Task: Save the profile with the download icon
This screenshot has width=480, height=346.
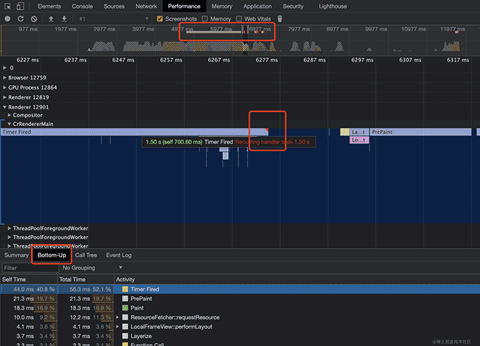Action: point(64,19)
